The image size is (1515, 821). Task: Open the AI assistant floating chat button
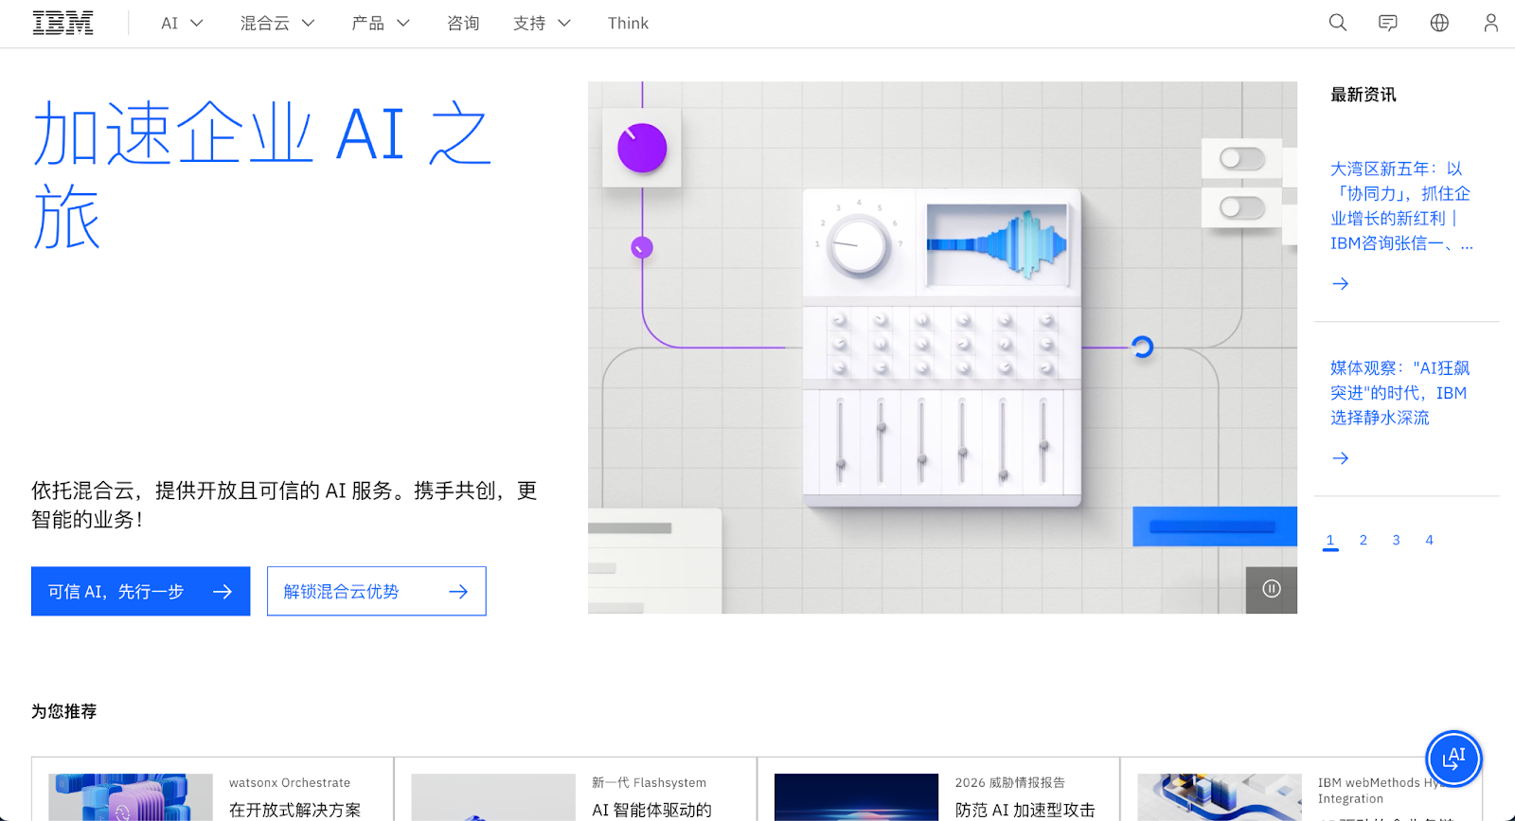1453,759
